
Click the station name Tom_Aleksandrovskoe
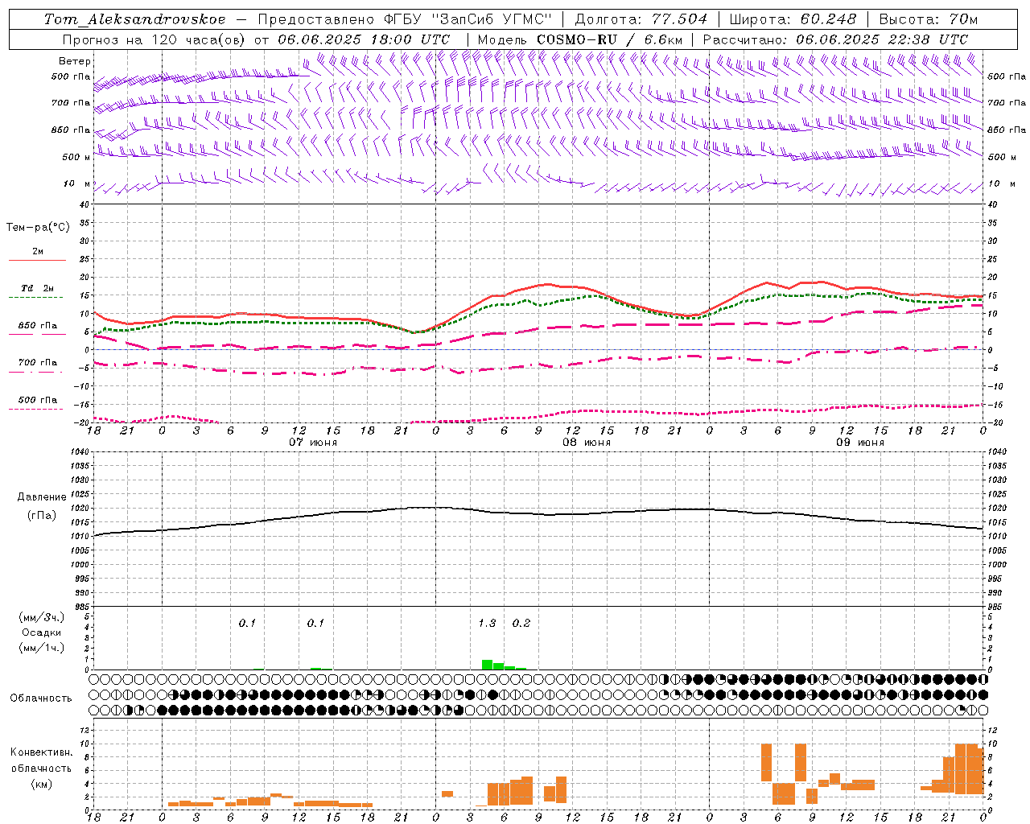(x=135, y=19)
